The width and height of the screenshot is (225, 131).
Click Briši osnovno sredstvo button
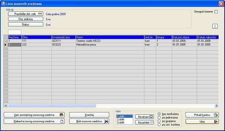(89, 122)
